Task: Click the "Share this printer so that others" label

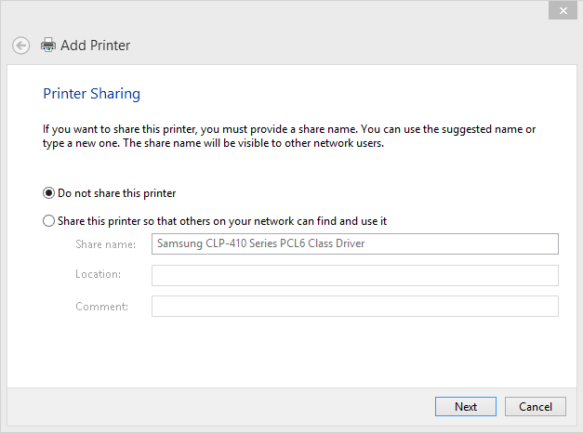Action: click(x=222, y=221)
